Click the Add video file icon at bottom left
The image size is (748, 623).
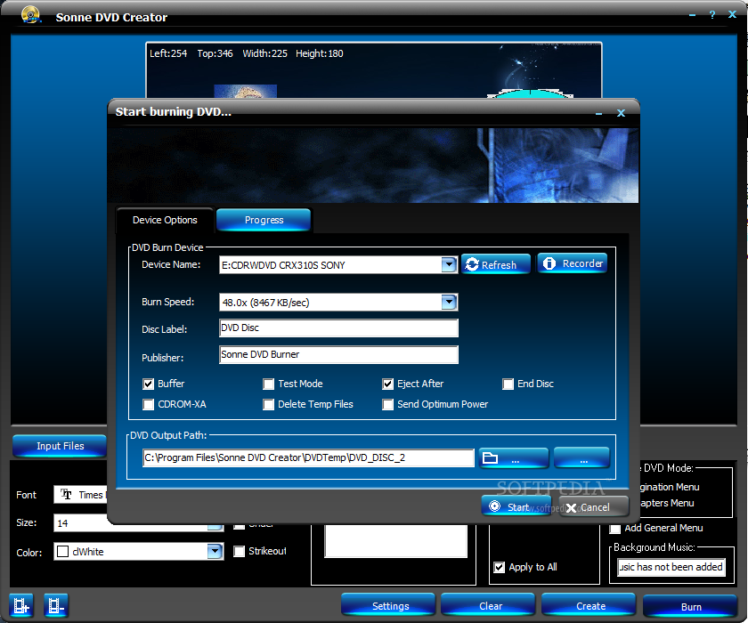pyautogui.click(x=21, y=605)
